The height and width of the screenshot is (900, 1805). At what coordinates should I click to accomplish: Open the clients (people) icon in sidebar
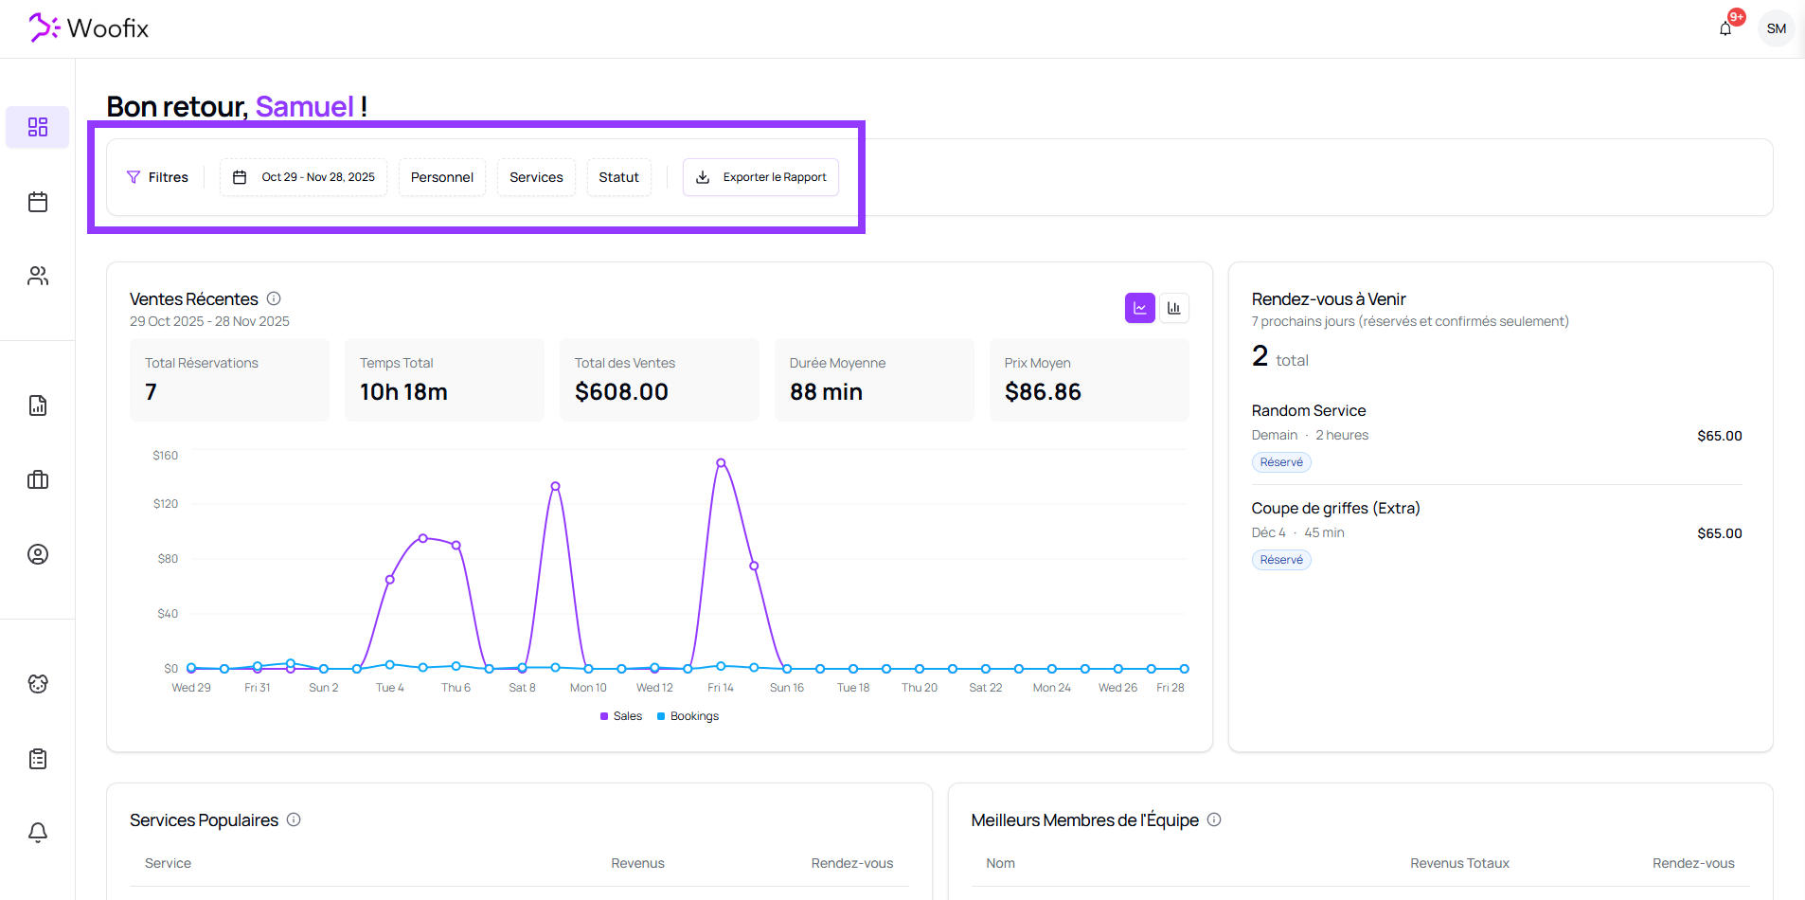pos(38,276)
